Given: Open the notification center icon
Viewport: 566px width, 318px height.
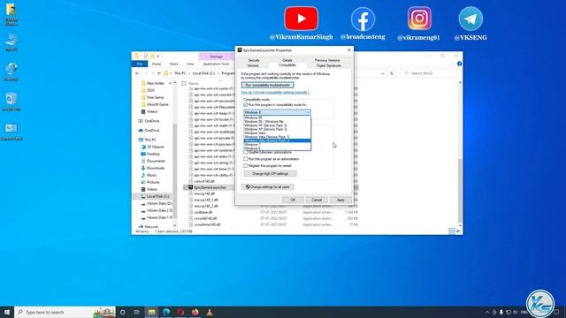Looking at the screenshot, I should tap(556, 312).
